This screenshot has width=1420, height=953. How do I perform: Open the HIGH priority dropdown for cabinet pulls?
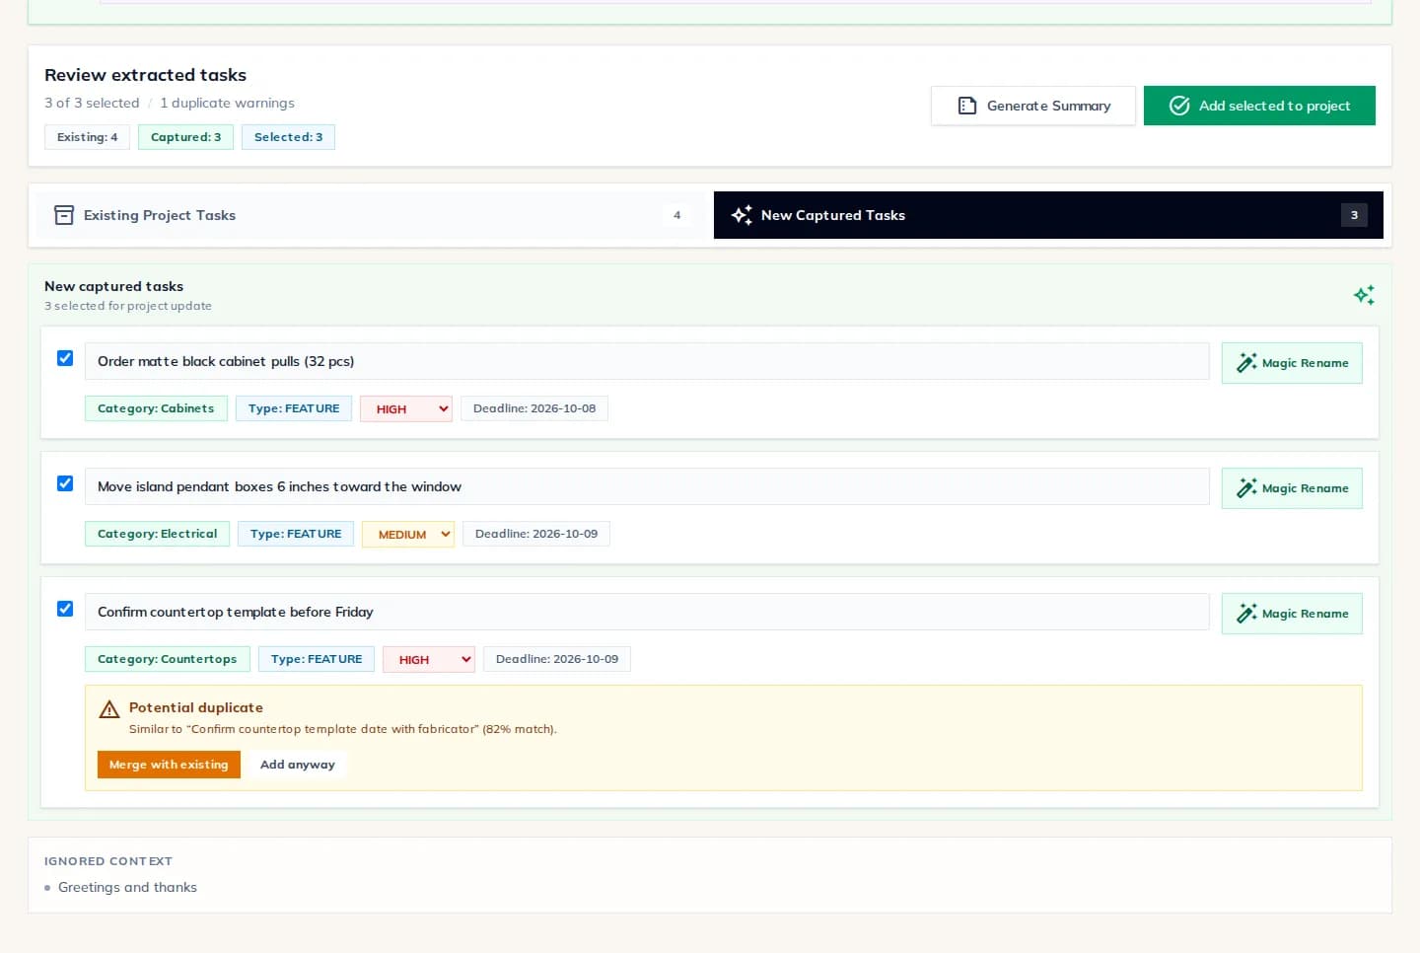coord(406,408)
